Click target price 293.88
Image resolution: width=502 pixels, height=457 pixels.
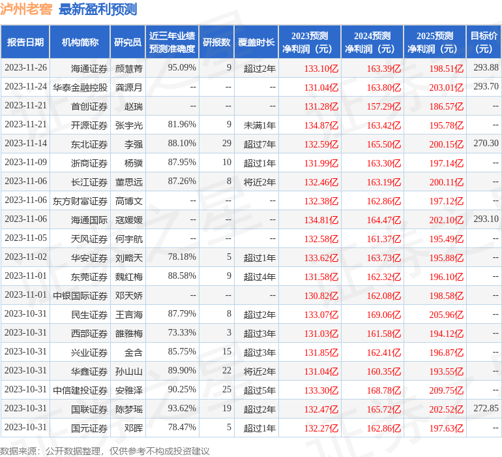[486, 68]
